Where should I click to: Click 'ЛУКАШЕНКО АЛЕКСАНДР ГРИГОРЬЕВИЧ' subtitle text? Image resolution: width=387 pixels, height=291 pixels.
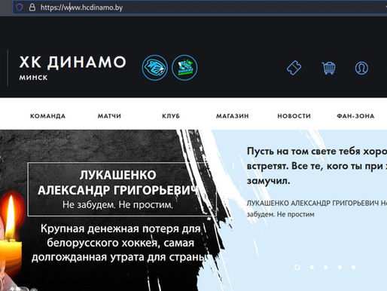pos(312,203)
